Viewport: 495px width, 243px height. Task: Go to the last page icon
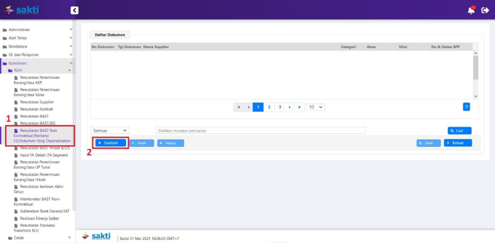coord(299,107)
